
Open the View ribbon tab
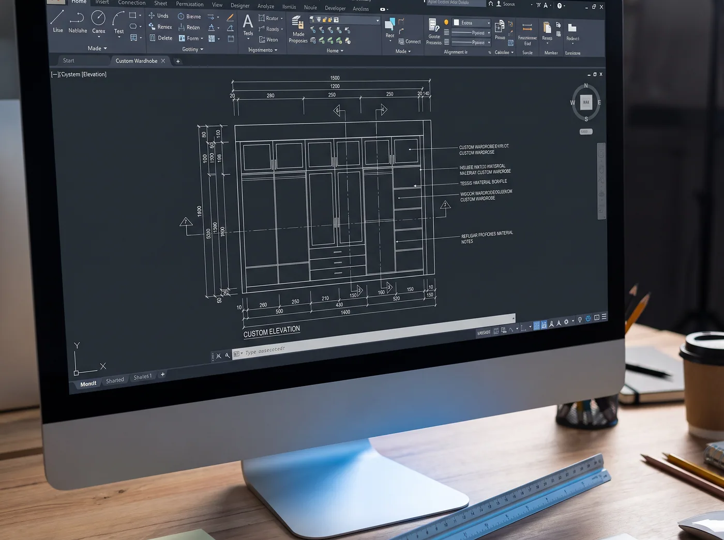pos(217,5)
